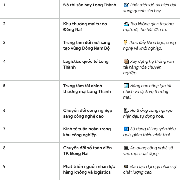Select the cell 'Khu thương mại tự do Đồng Nai'

click(90, 28)
